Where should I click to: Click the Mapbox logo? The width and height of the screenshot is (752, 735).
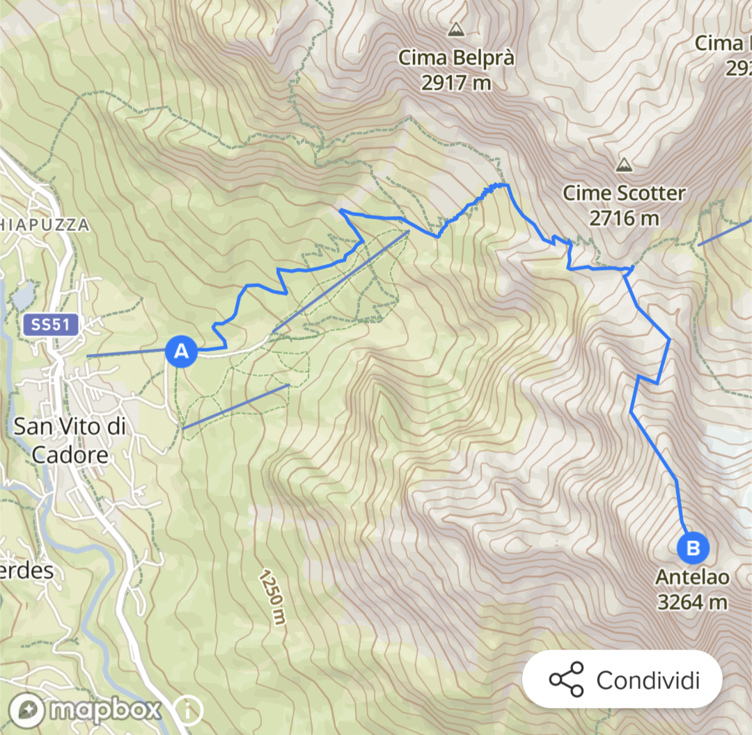(x=85, y=710)
